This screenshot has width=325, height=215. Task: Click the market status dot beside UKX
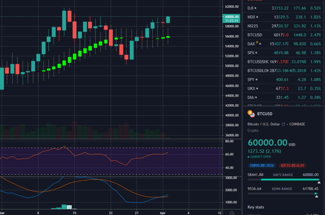coord(257,89)
